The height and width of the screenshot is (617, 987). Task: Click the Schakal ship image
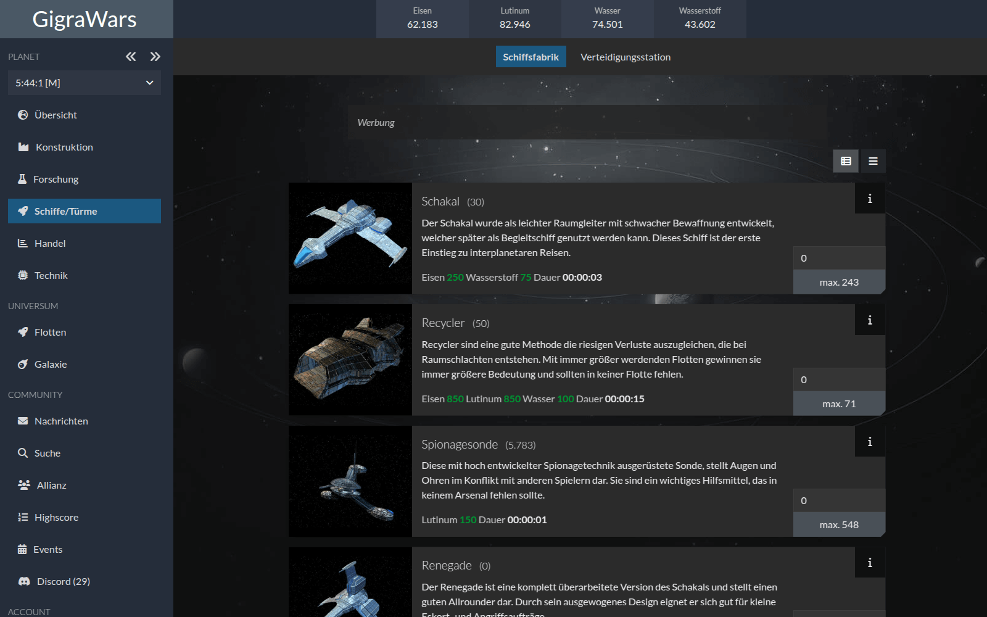click(350, 238)
